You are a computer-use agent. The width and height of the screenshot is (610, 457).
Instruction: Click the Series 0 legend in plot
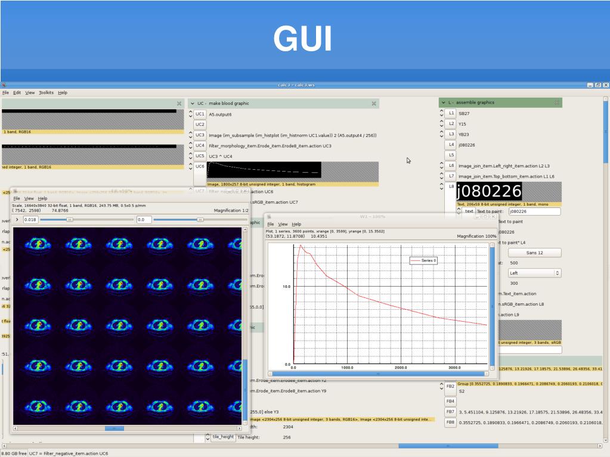[423, 261]
